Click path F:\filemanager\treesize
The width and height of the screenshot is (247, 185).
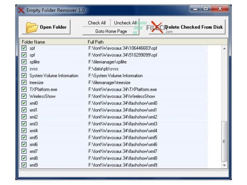pos(109,82)
